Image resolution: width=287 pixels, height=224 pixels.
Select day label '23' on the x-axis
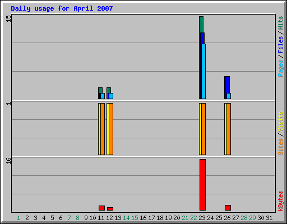[x=202, y=218]
